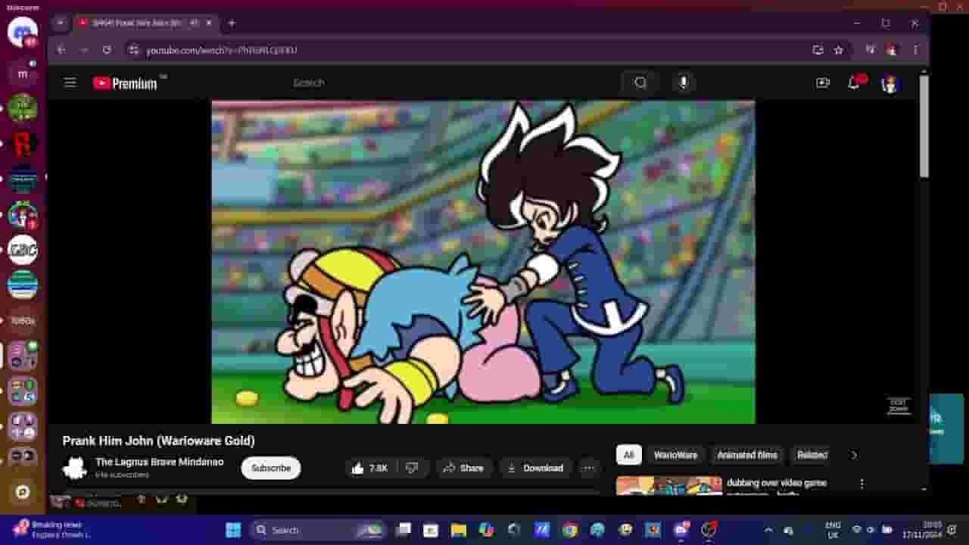View site information icon in address bar
This screenshot has width=969, height=545.
click(133, 50)
